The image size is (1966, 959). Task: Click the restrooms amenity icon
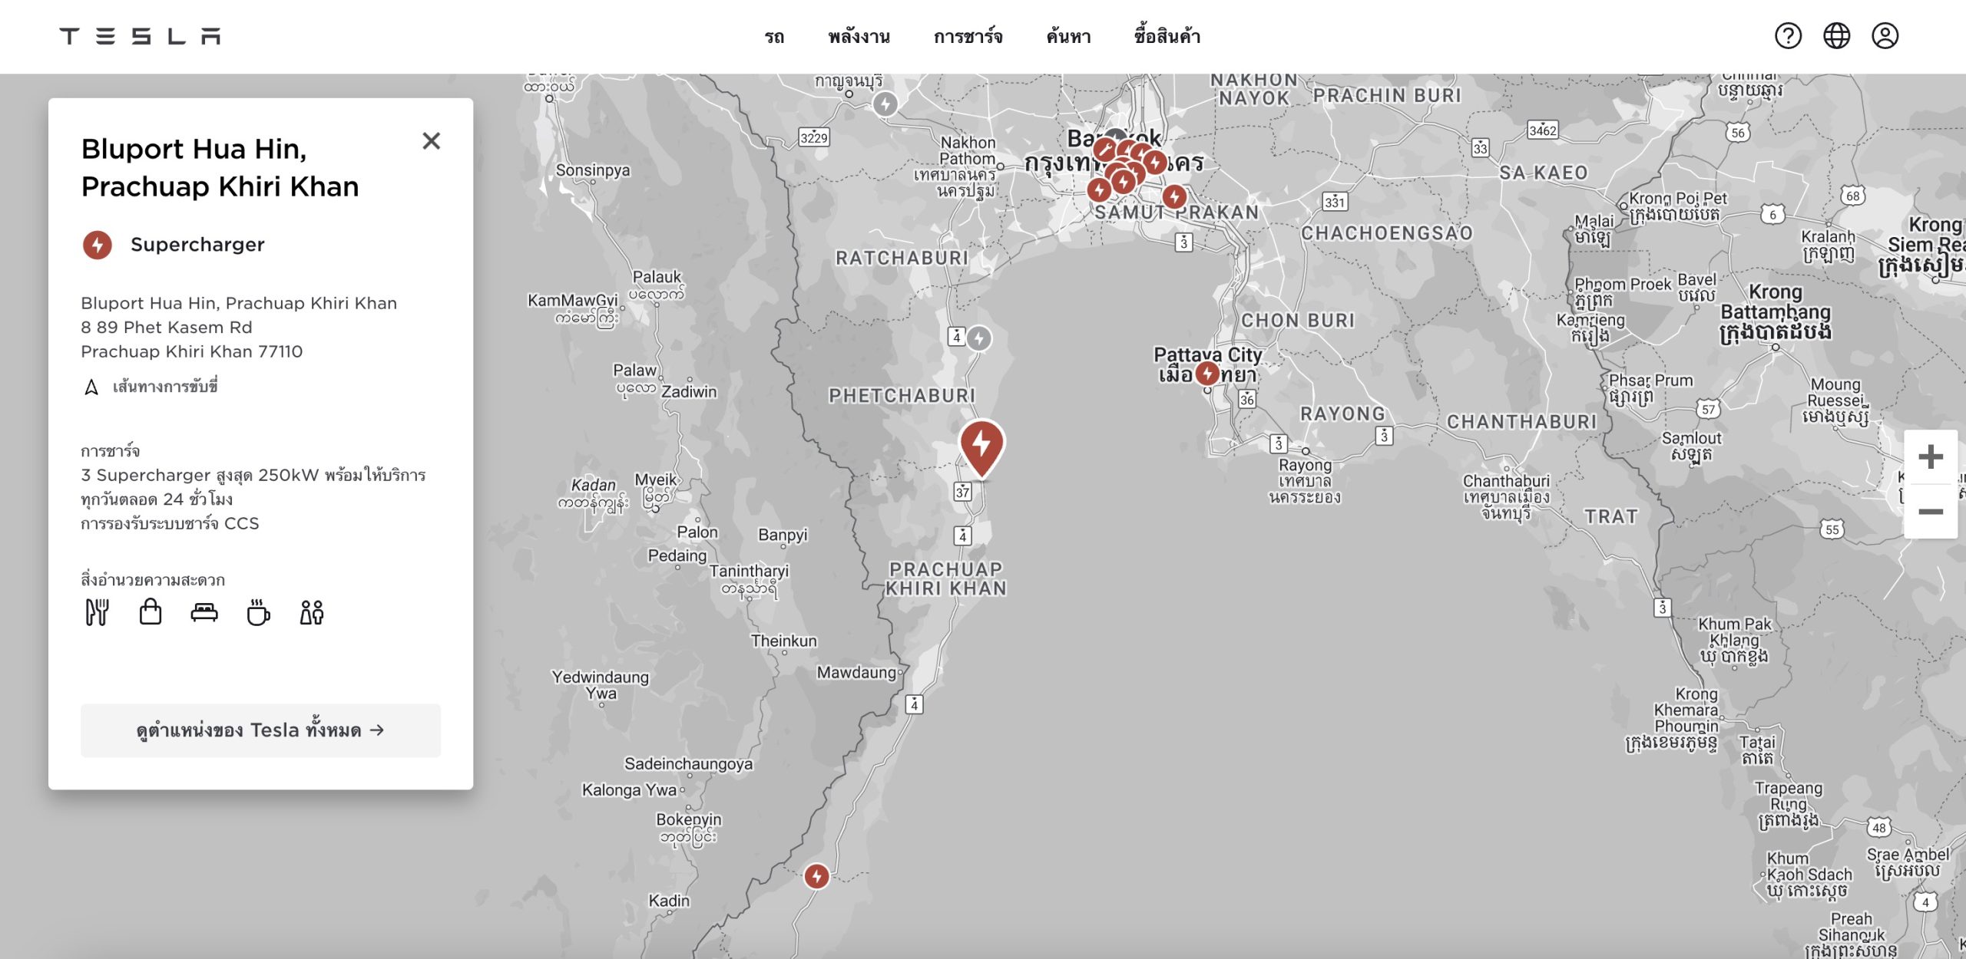[x=312, y=612]
